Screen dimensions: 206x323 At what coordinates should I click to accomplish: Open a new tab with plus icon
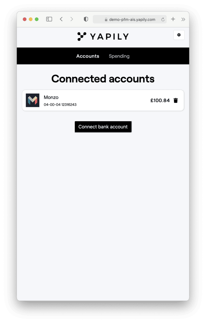(x=173, y=19)
